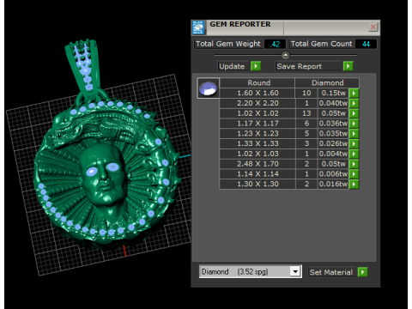Click the 0.006tw weight cell

click(x=333, y=174)
